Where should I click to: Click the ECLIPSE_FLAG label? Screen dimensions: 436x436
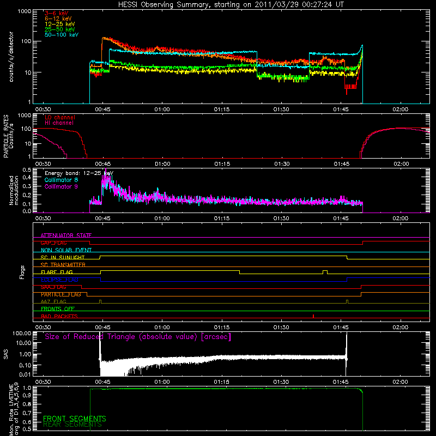click(x=59, y=280)
